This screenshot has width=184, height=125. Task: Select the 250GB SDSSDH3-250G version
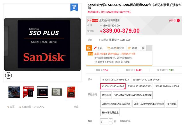pos(140,86)
